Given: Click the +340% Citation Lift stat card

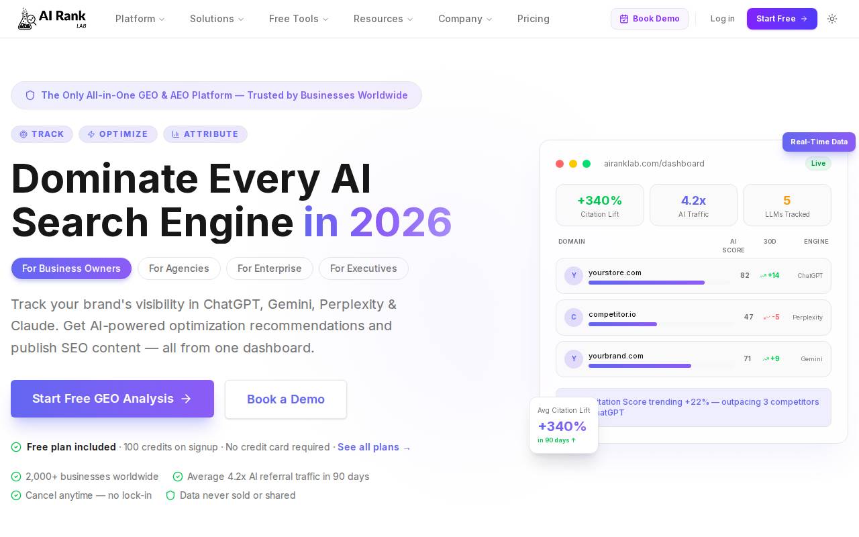Looking at the screenshot, I should tap(600, 205).
